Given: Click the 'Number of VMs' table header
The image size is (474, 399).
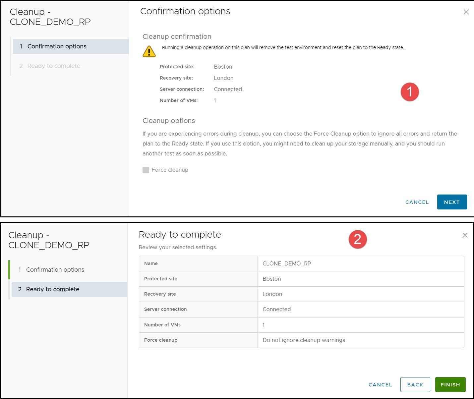Looking at the screenshot, I should 198,325.
